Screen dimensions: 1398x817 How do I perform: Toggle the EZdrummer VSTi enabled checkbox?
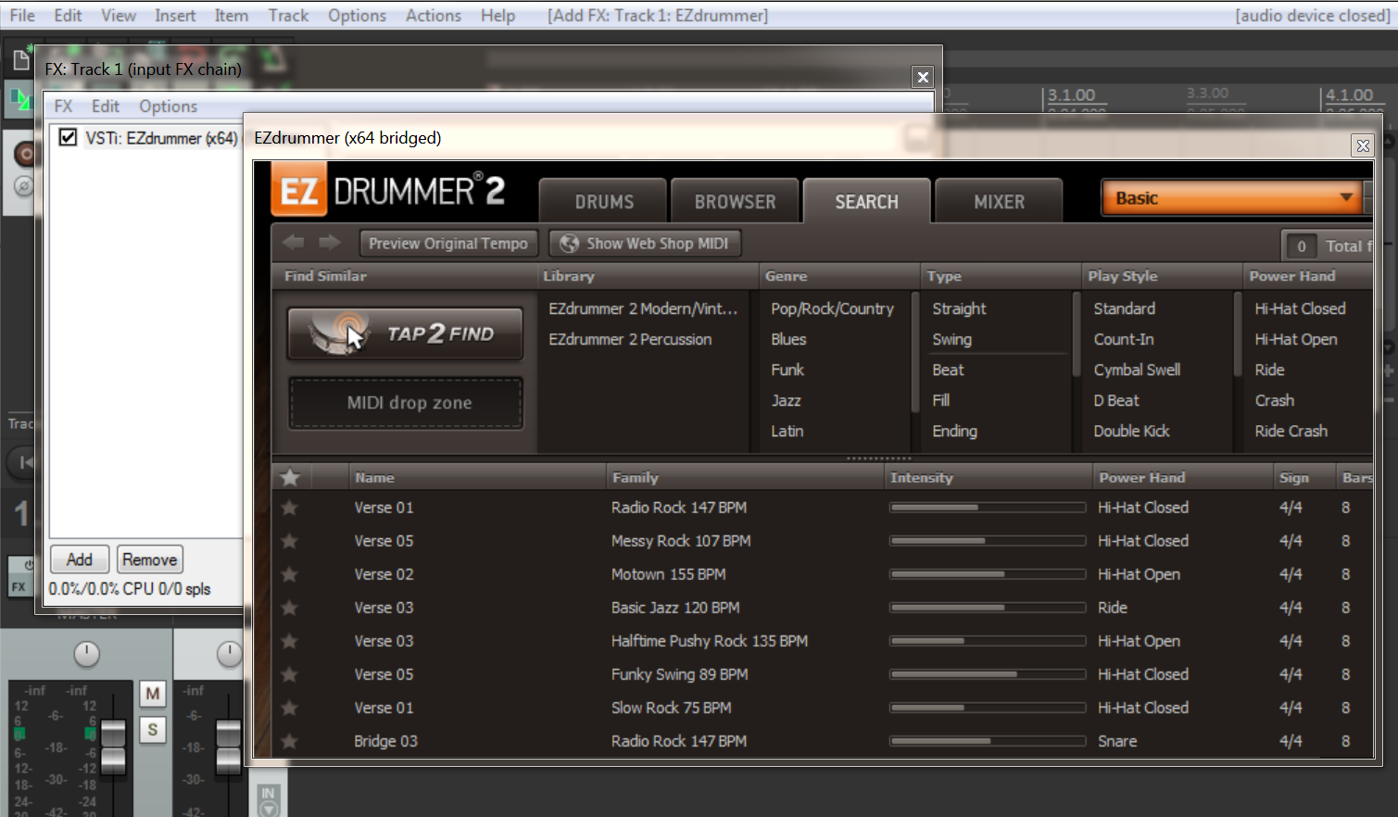tap(68, 137)
